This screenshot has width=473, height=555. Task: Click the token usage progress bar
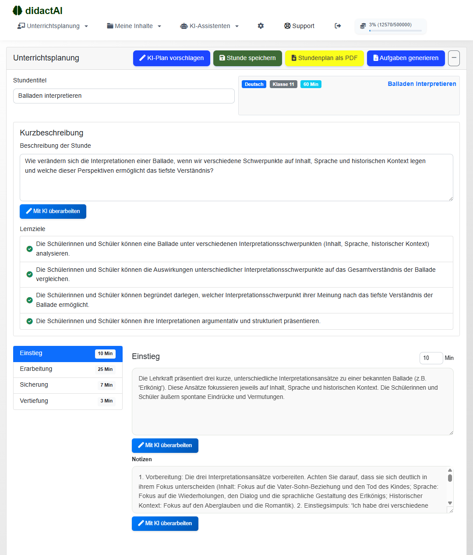[395, 31]
